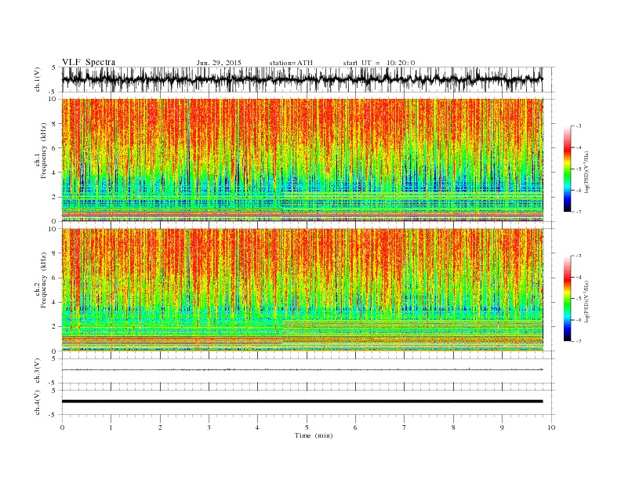This screenshot has width=621, height=480.
Task: Click the "-7" label on ch.2 colorbar
Action: point(578,341)
